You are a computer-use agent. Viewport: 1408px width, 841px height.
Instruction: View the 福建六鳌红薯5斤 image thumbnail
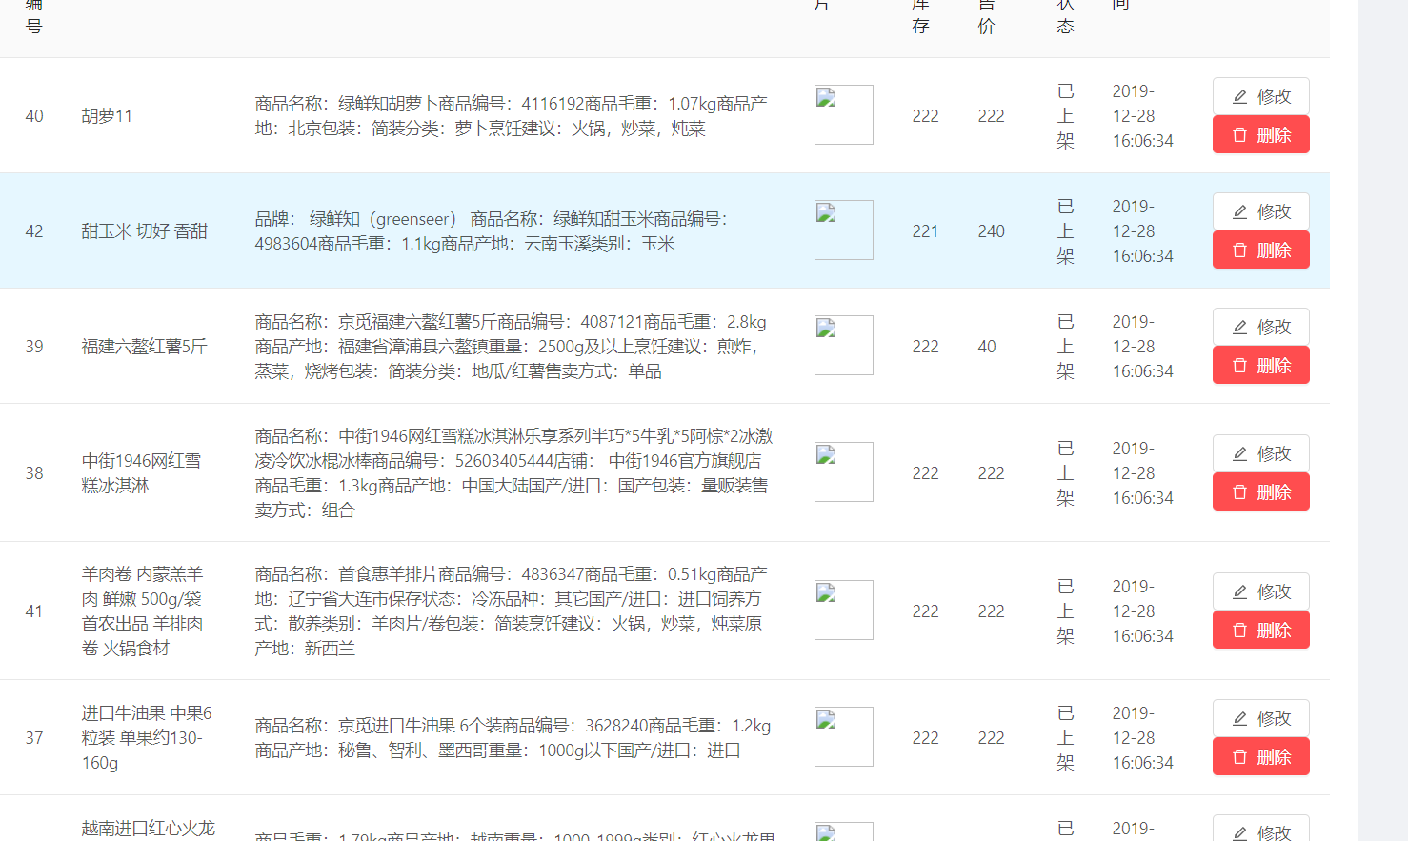(844, 346)
